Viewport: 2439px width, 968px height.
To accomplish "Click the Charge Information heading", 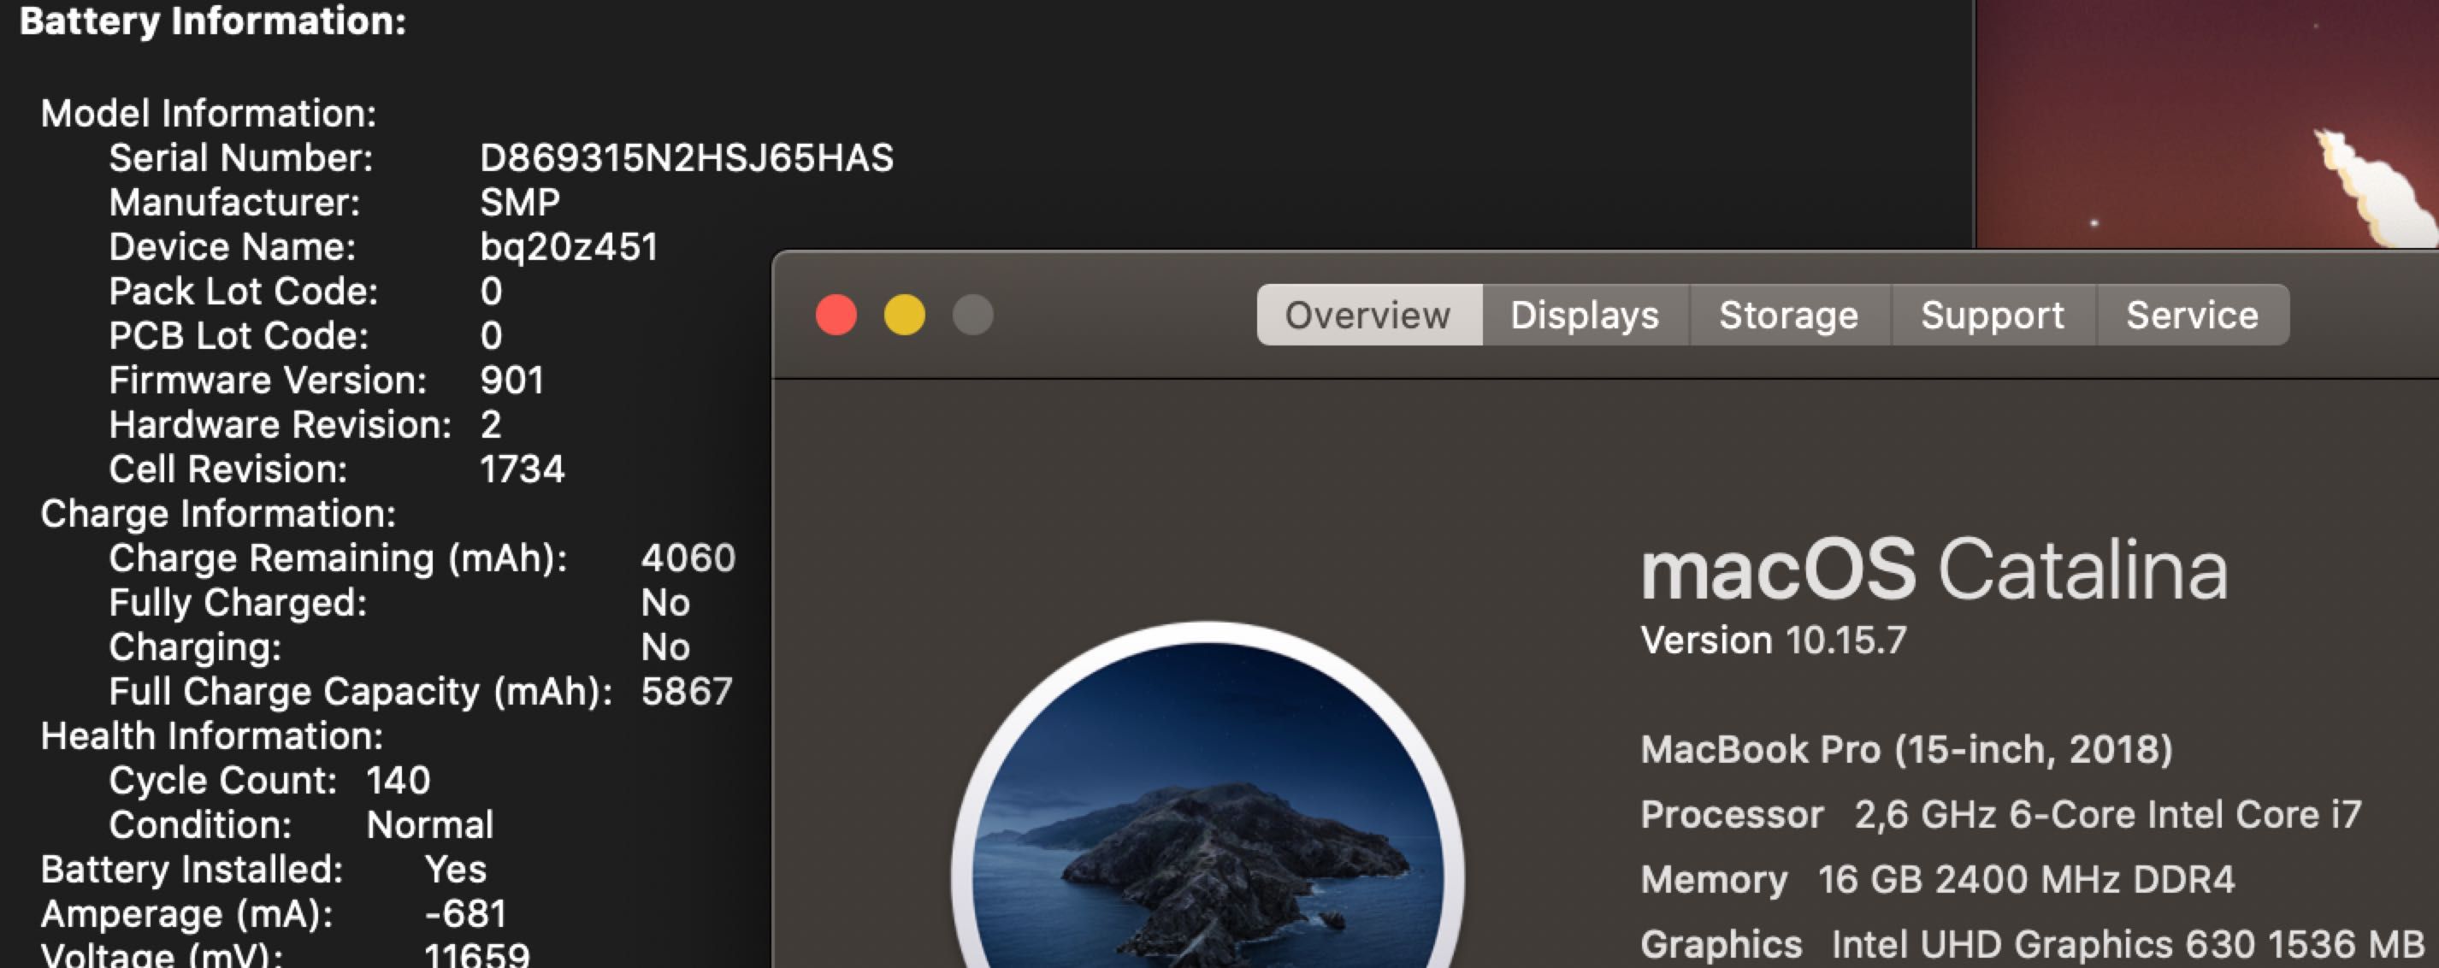I will point(218,513).
